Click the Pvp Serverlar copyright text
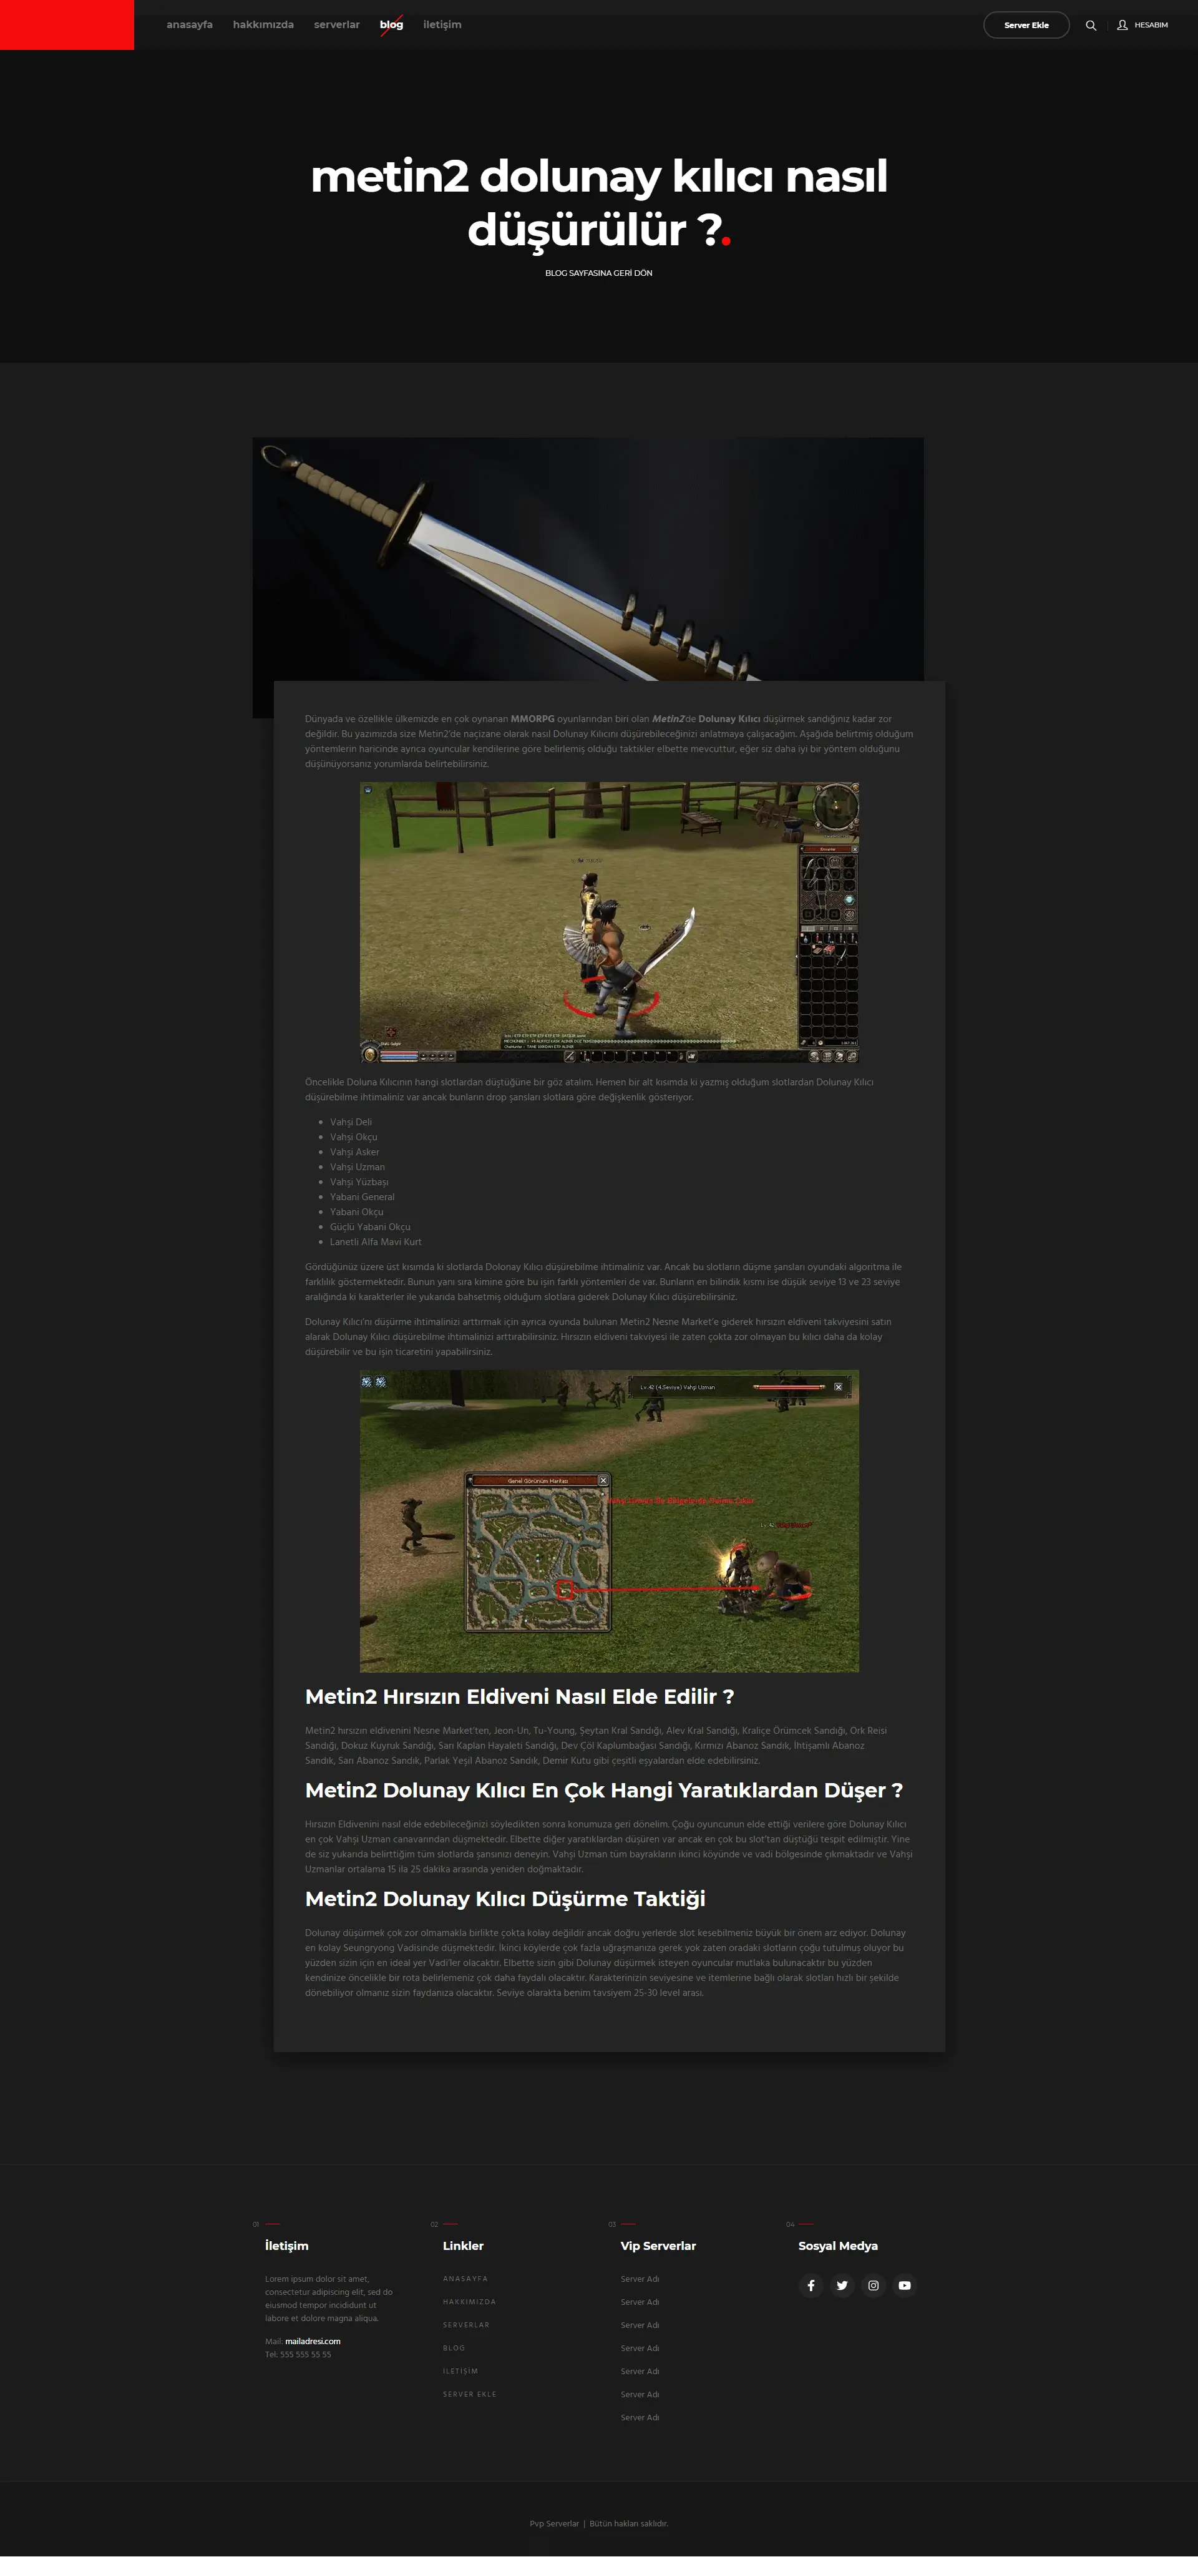This screenshot has width=1198, height=2557. (598, 2523)
